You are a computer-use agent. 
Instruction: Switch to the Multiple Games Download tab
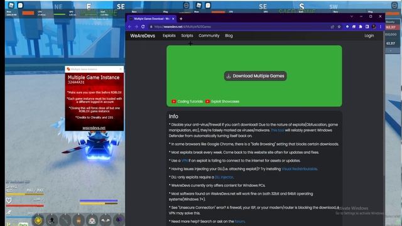pos(152,19)
